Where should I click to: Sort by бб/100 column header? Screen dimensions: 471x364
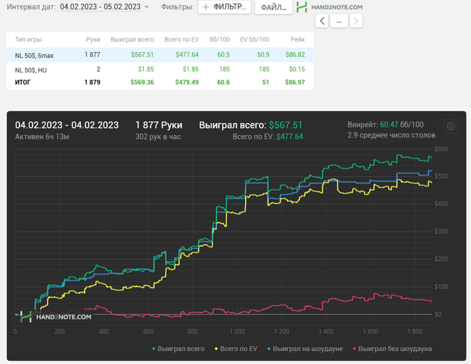(x=219, y=40)
